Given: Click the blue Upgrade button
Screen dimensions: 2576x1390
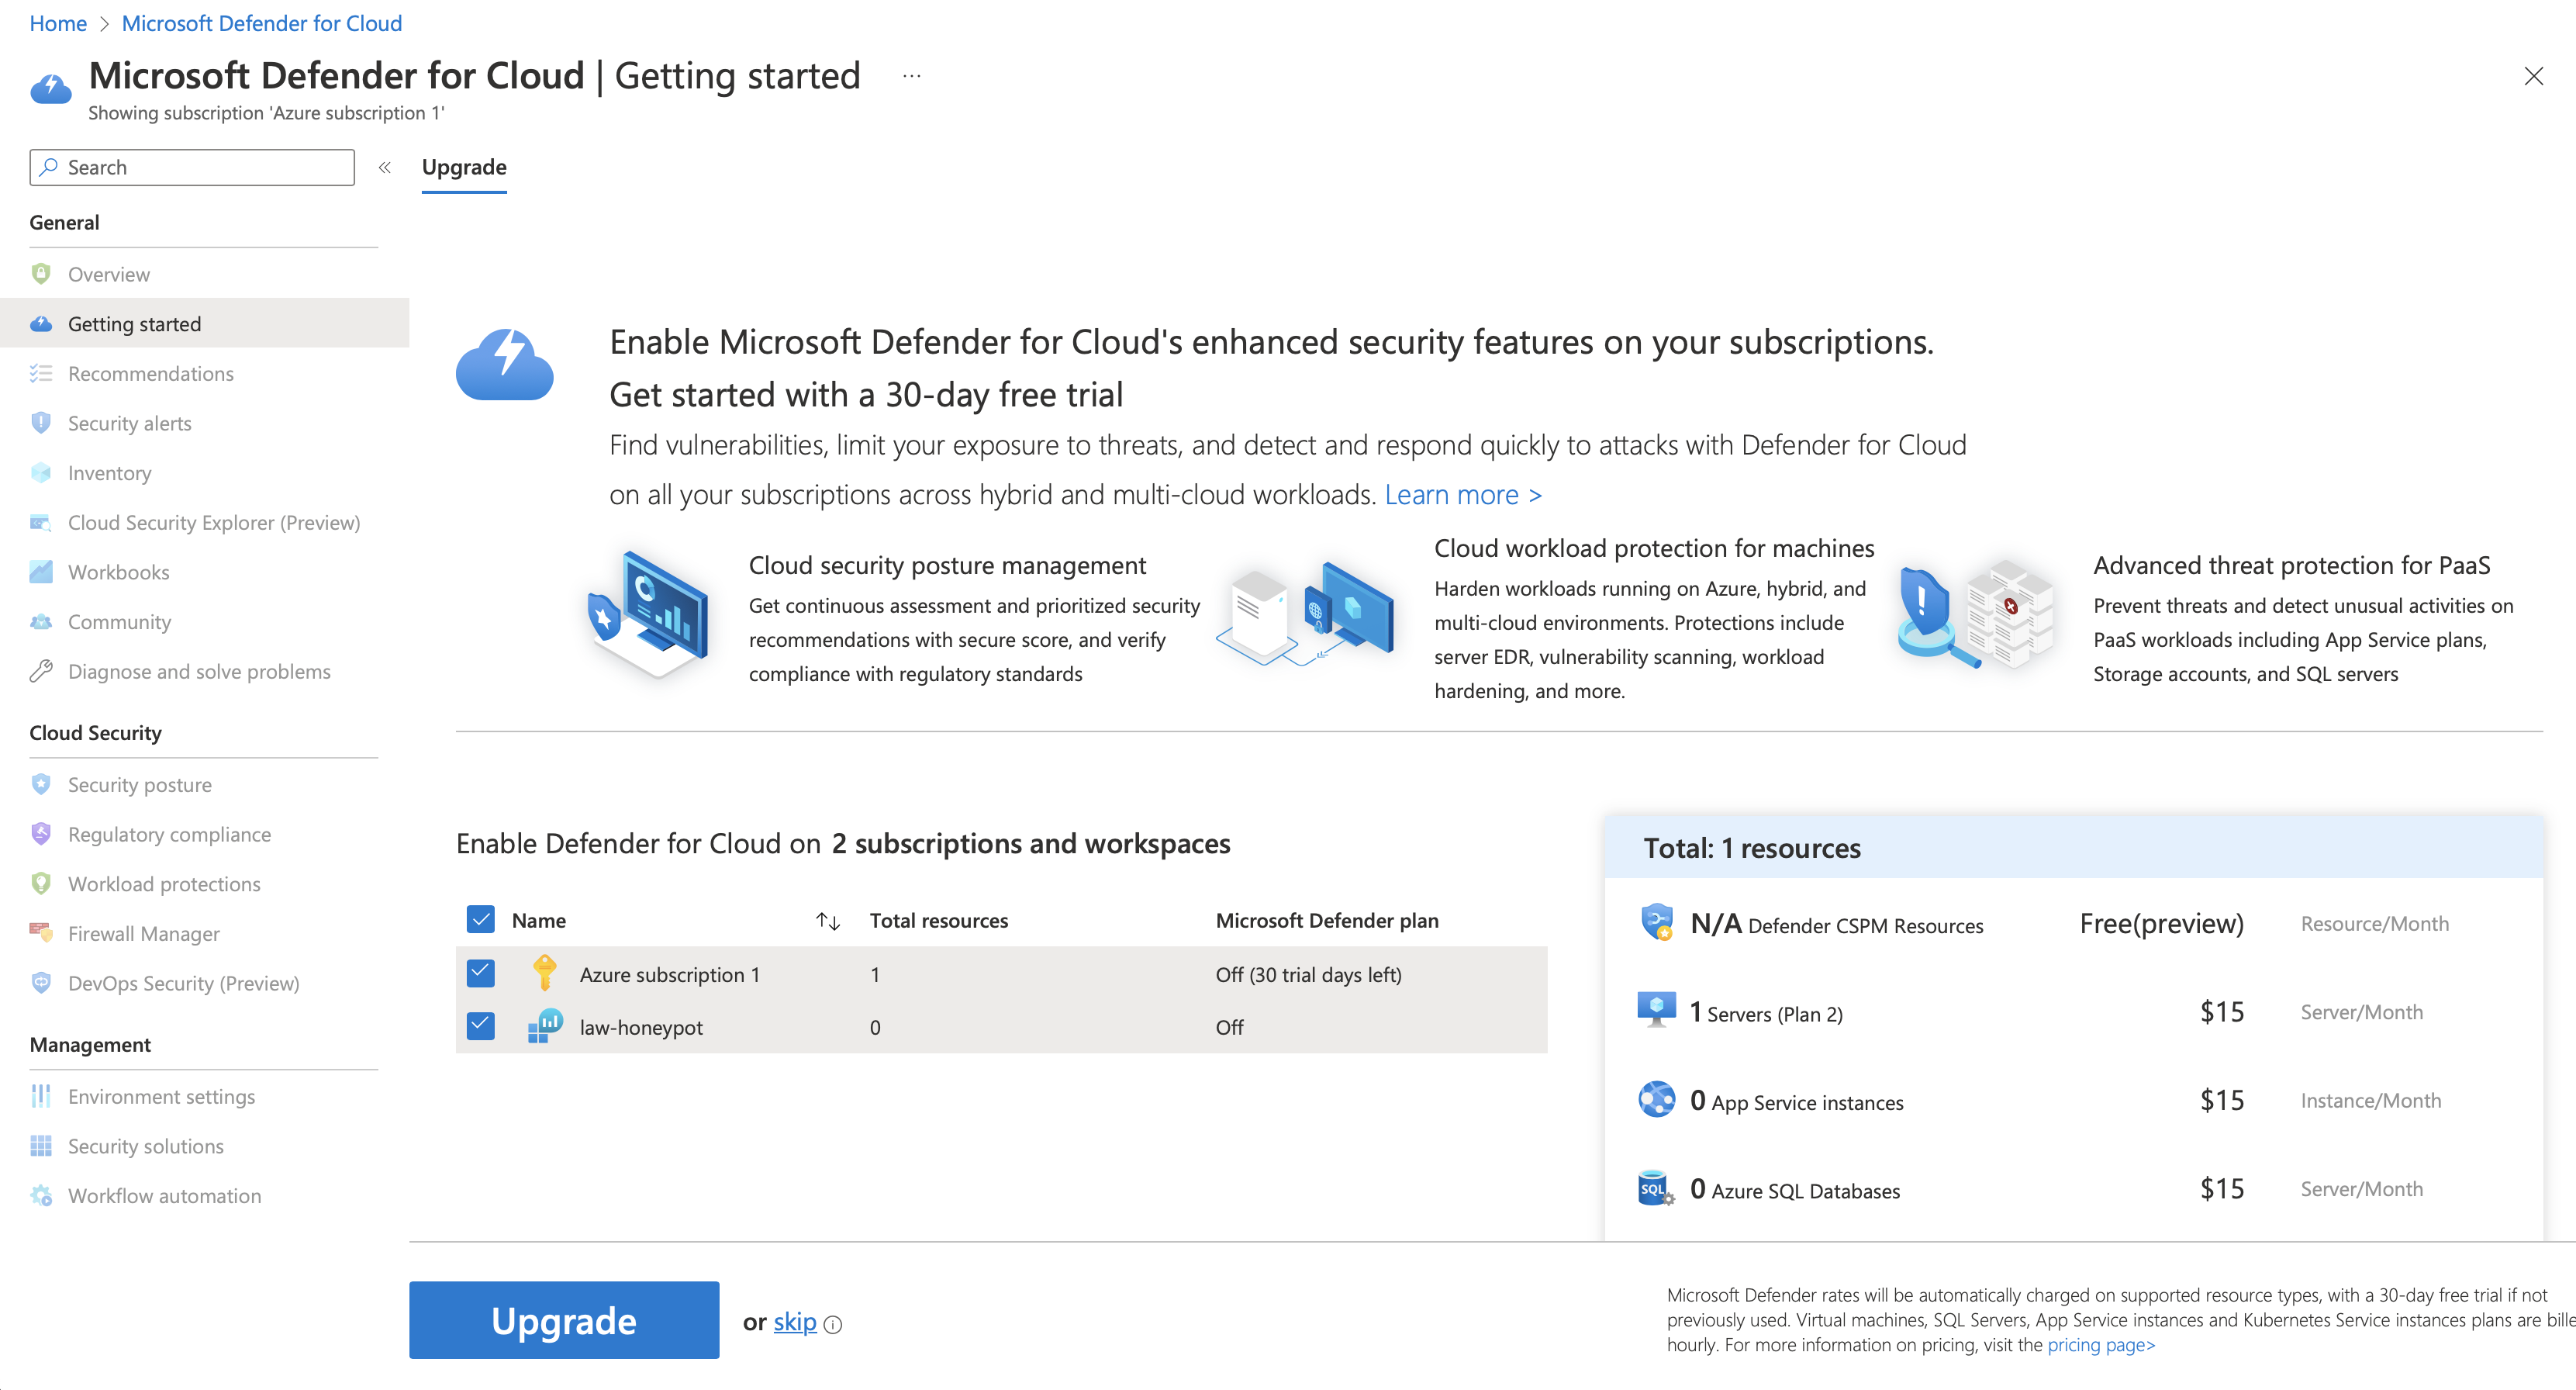Looking at the screenshot, I should 564,1320.
